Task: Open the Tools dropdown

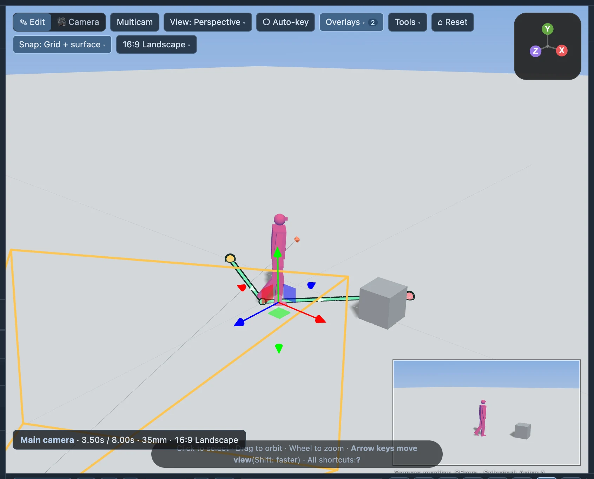Action: click(x=408, y=22)
